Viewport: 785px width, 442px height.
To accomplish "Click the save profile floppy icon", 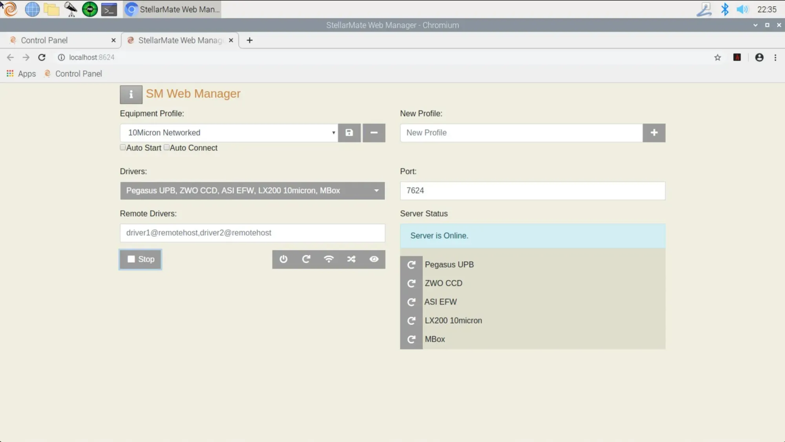I will [x=349, y=133].
